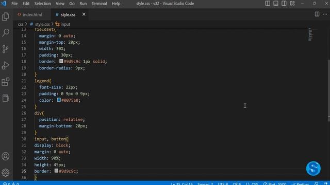Click the blue circular S badge
This screenshot has height=185, width=330.
pos(313,168)
